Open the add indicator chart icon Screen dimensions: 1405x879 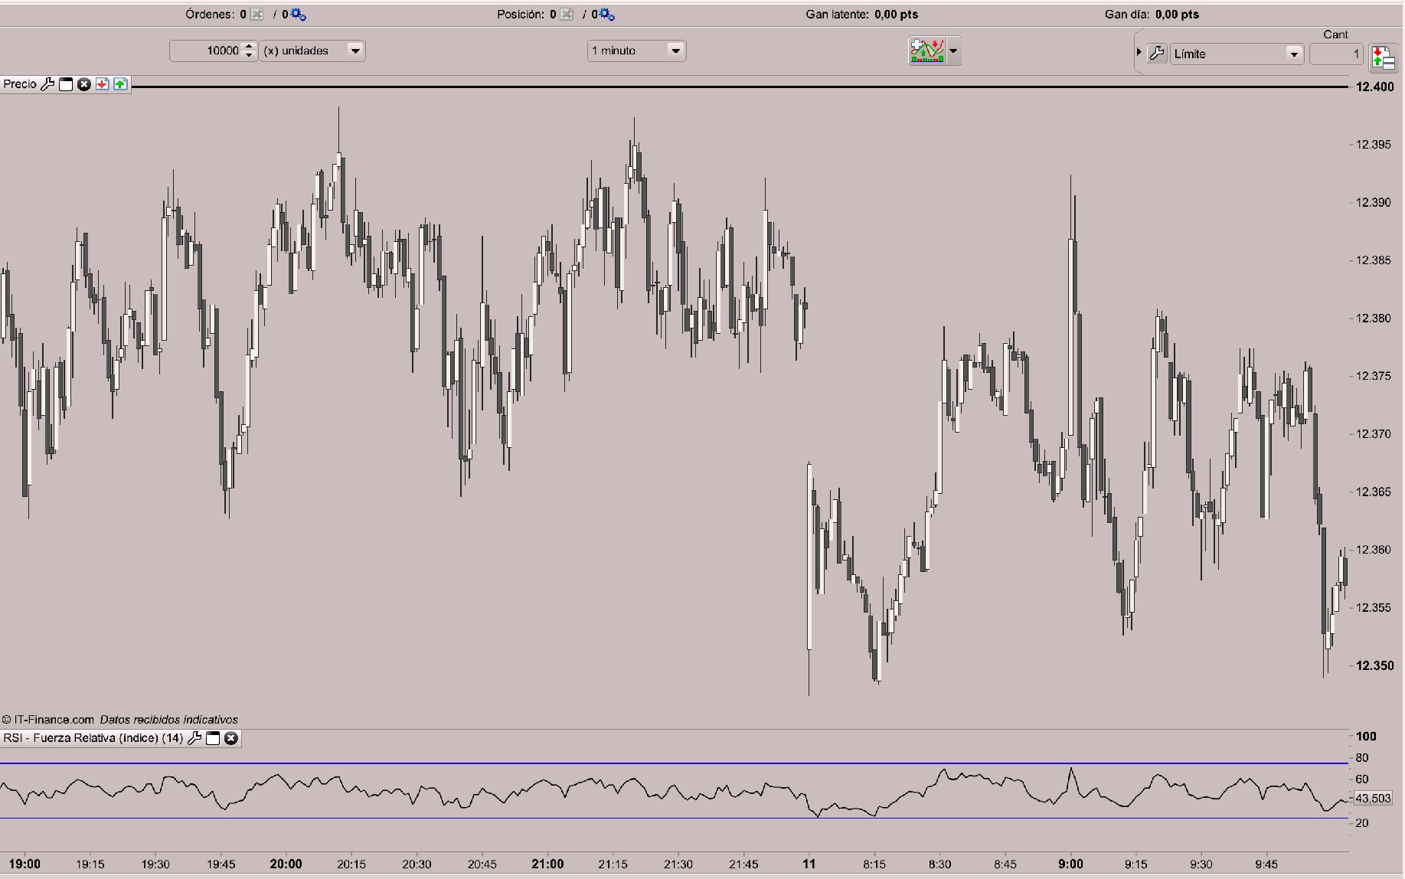click(x=927, y=51)
